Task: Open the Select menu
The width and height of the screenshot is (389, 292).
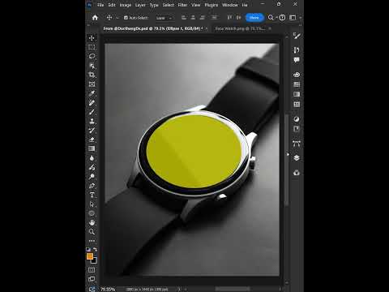Action: pyautogui.click(x=169, y=5)
